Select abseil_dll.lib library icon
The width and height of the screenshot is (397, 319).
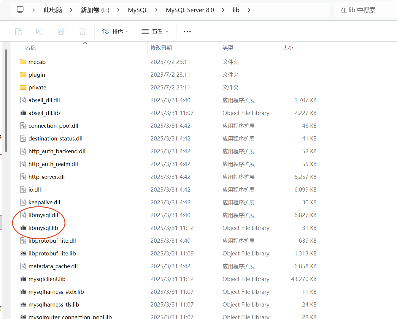[23, 113]
